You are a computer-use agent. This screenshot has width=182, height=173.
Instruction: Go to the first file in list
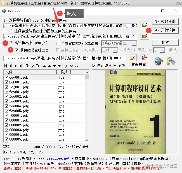(x=6, y=66)
